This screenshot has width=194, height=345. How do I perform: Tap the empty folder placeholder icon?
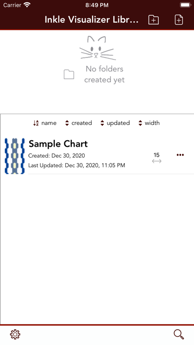[69, 74]
